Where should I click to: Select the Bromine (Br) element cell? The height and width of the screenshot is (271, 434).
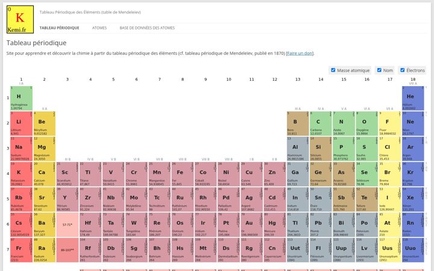(x=390, y=174)
